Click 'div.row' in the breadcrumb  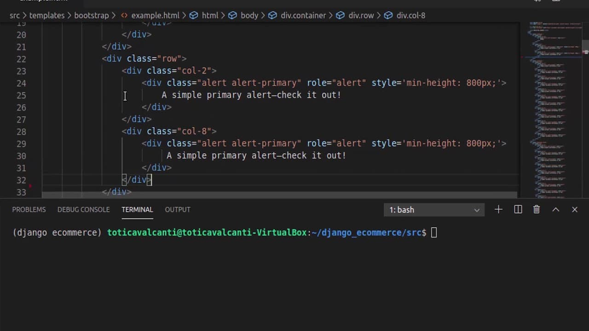pos(361,15)
